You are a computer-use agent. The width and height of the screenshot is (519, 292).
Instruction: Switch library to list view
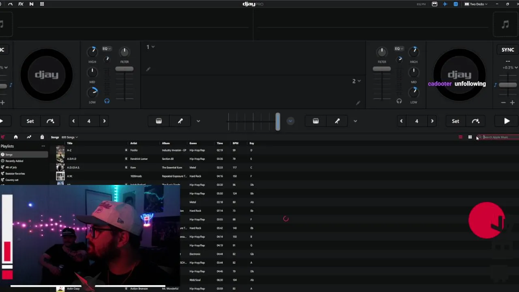pos(460,137)
